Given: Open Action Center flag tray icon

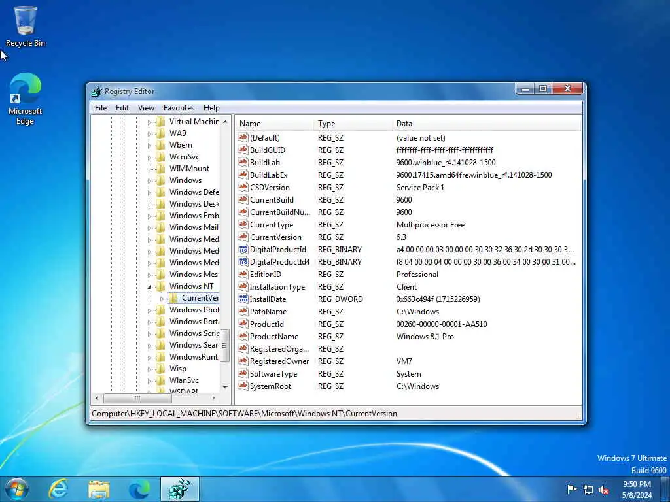Looking at the screenshot, I should click(572, 489).
